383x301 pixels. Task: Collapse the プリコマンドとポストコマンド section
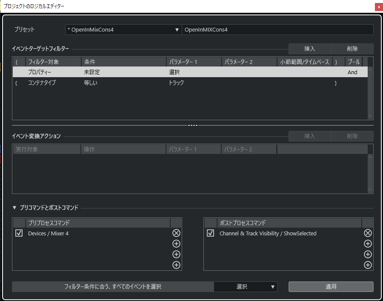click(15, 208)
